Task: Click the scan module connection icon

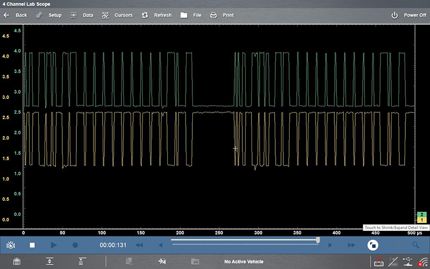Action: coord(393,261)
